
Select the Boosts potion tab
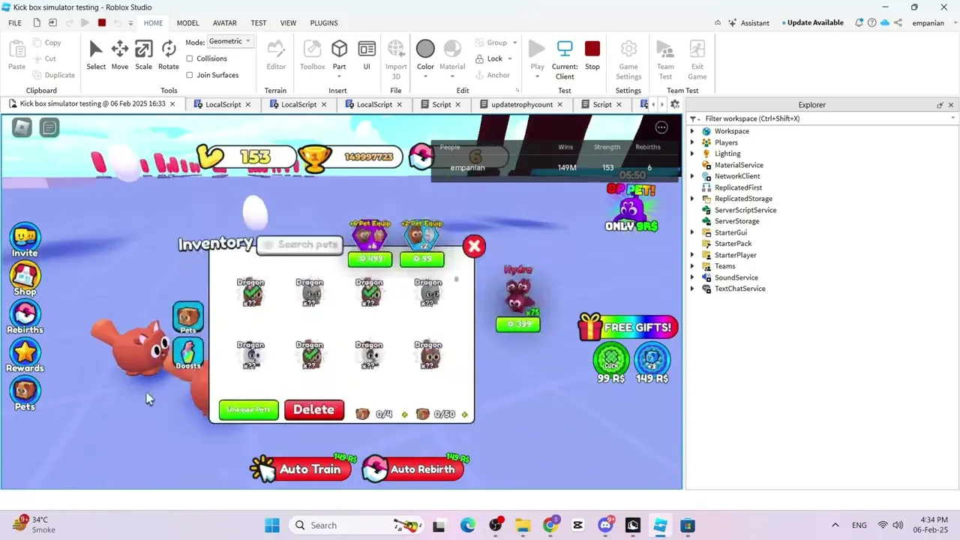[188, 354]
